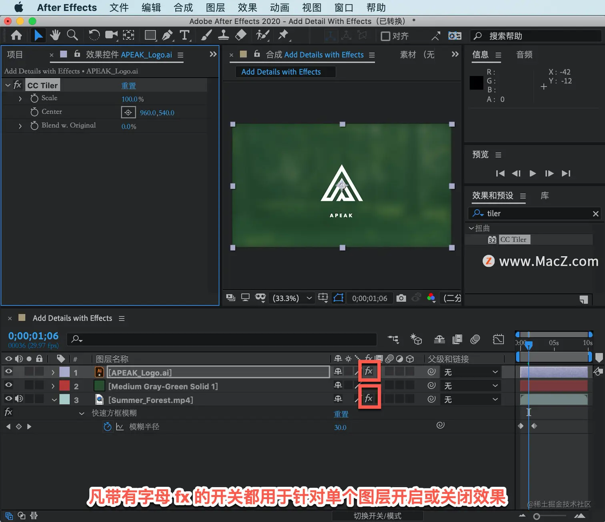Toggle CC Tiler effect fx switch
This screenshot has height=522, width=605.
click(17, 85)
